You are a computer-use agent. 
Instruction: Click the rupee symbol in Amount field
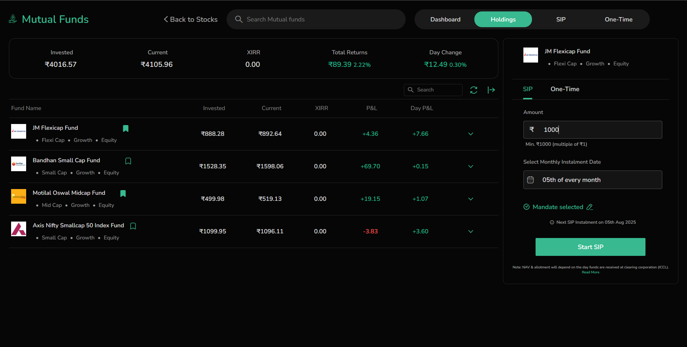532,129
